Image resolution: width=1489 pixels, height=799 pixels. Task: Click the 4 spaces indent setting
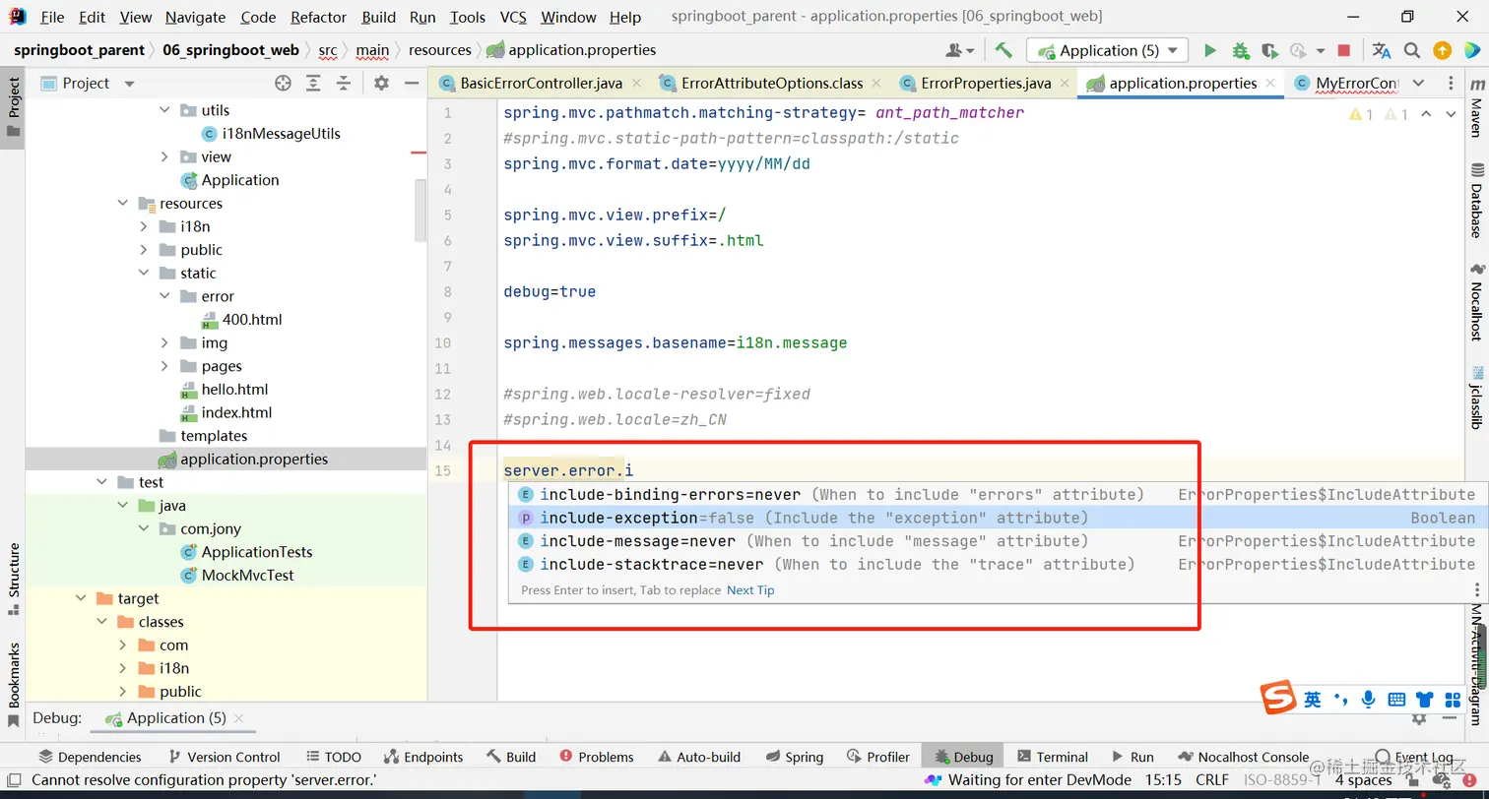[x=1363, y=780]
